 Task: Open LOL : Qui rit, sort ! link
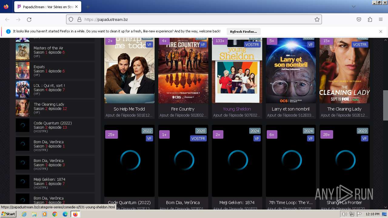click(x=49, y=85)
